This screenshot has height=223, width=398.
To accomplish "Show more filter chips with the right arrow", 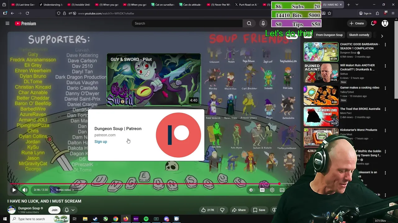I will [382, 36].
